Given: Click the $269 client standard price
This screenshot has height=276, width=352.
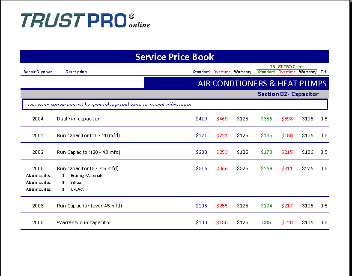Looking at the screenshot, I should (266, 168).
